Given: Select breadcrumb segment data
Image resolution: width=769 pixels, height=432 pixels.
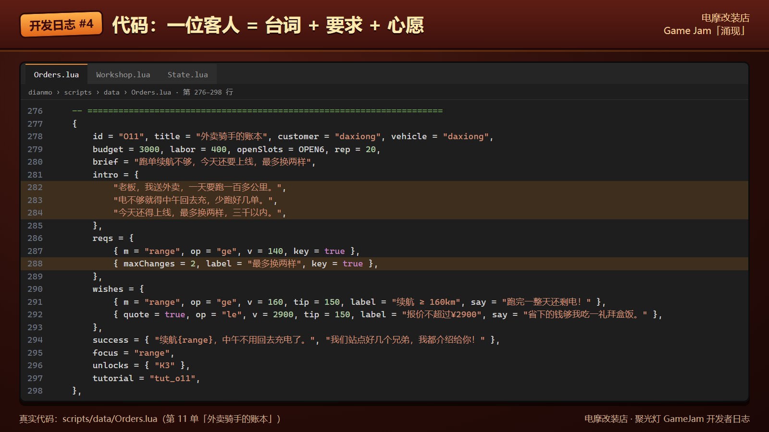Looking at the screenshot, I should coord(112,92).
